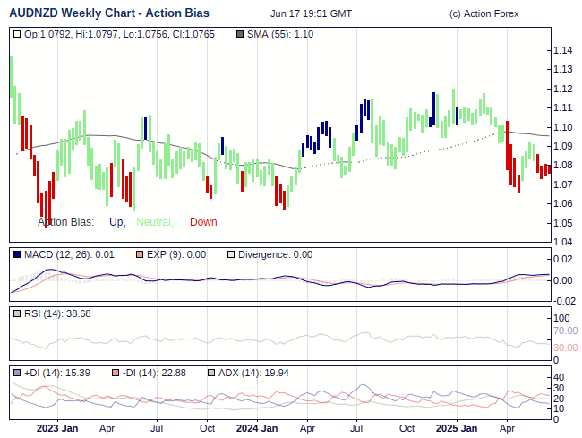Viewport: 582px width, 438px height.
Task: Click the 30.00 RSI oversold level label
Action: tap(565, 348)
